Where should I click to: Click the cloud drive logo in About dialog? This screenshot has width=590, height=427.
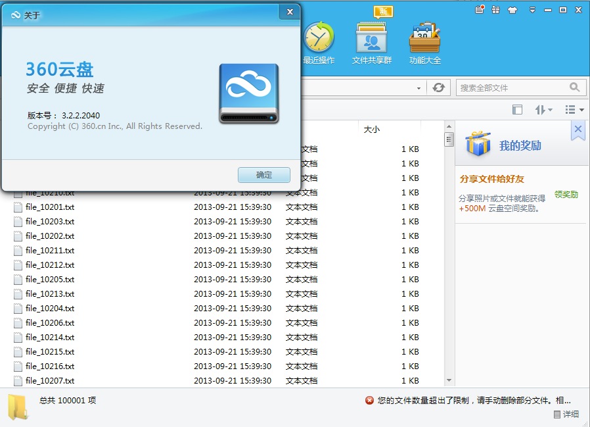[249, 93]
